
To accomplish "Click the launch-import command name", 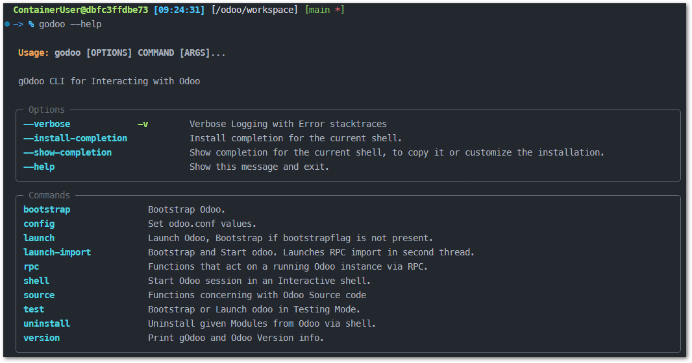I will pos(57,252).
